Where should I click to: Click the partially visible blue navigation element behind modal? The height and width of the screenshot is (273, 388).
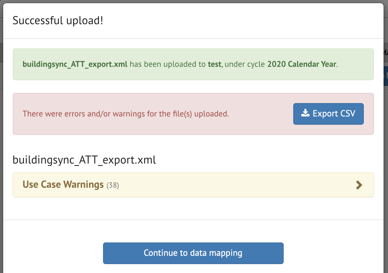coord(386,75)
